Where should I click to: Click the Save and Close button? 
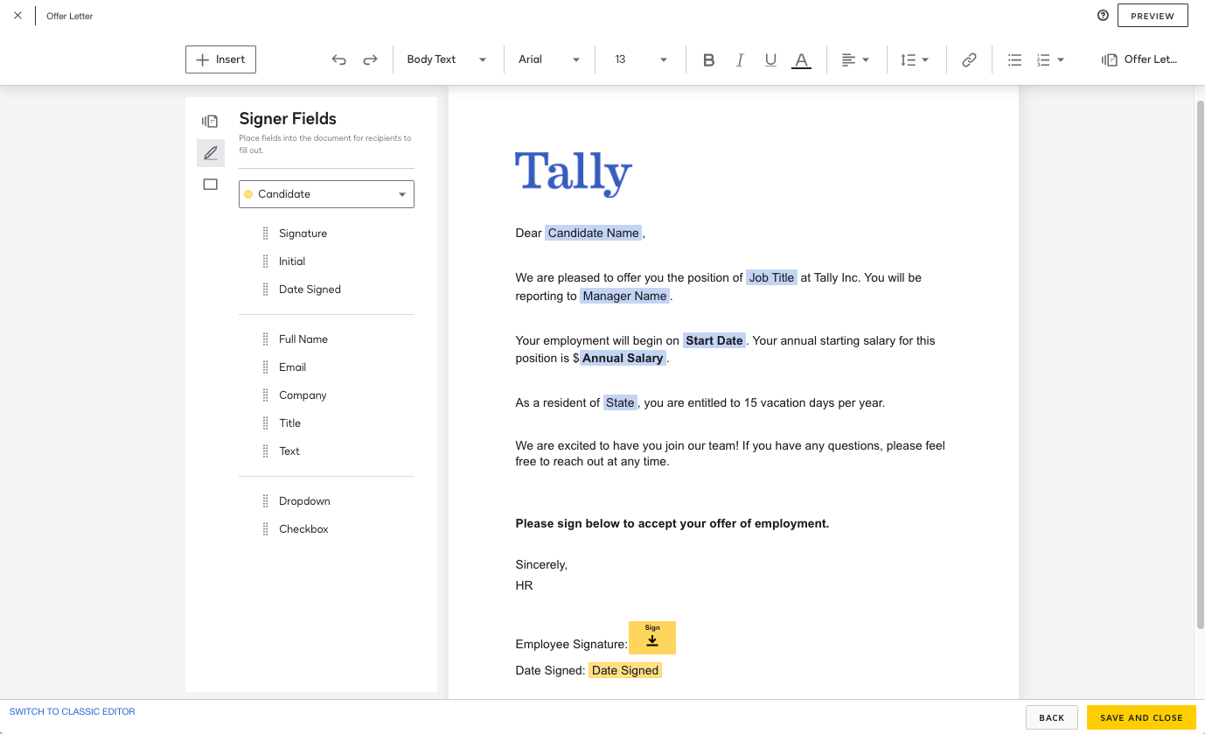1141,717
